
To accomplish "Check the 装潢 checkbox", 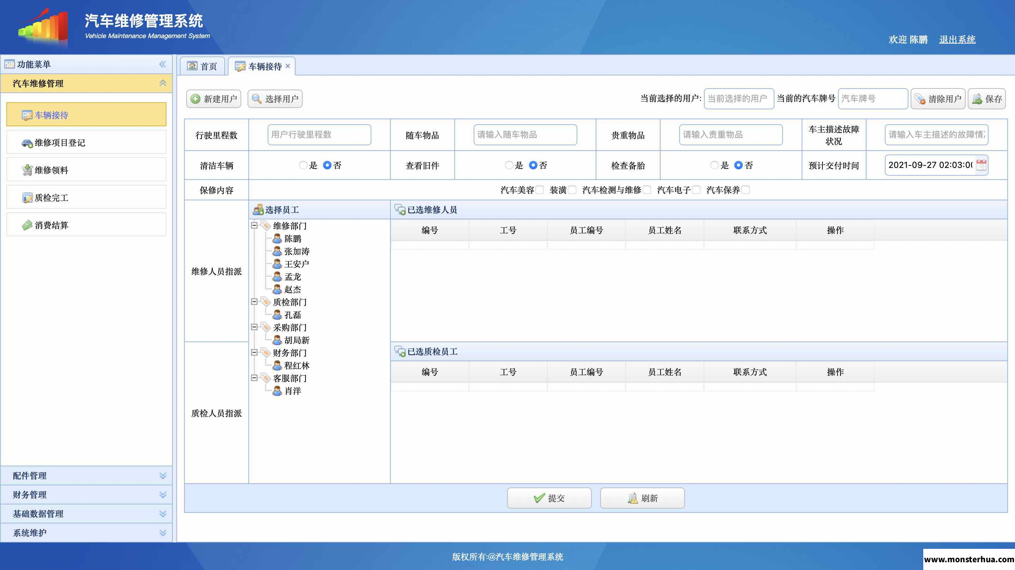I will click(x=572, y=190).
